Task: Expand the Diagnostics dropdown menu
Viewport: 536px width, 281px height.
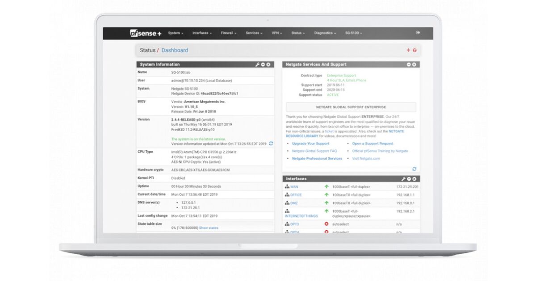Action: click(x=325, y=33)
